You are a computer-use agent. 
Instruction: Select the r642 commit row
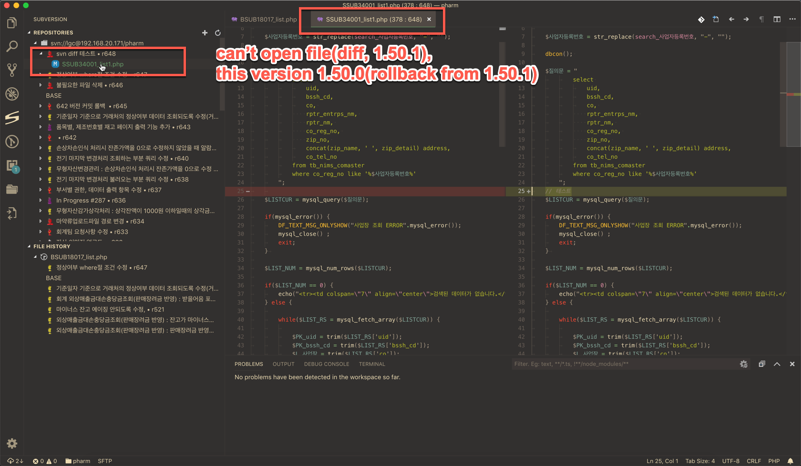(x=67, y=137)
